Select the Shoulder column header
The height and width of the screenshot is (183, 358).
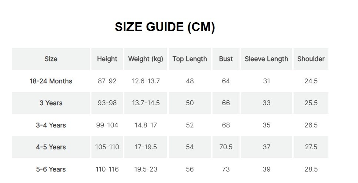tap(311, 59)
